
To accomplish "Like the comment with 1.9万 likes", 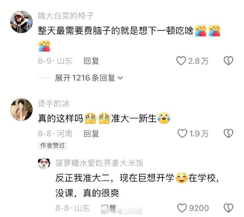I will tap(182, 133).
